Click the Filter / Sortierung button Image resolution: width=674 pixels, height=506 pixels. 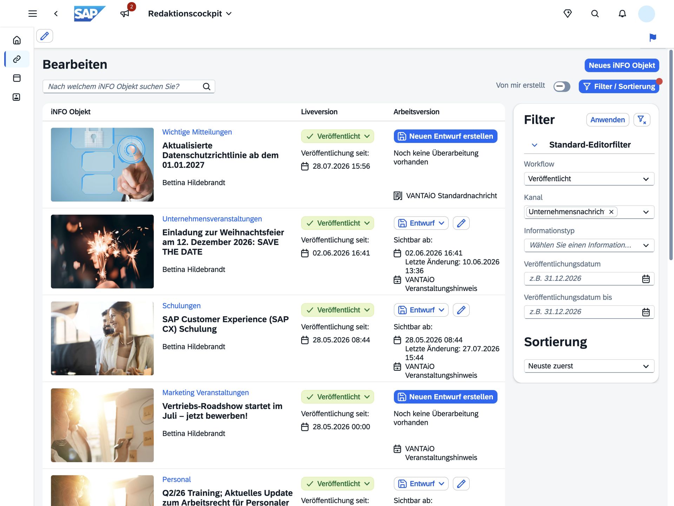coord(619,86)
